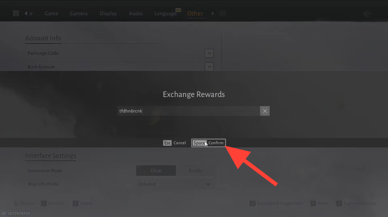Clear the exchange code with X button
Image resolution: width=388 pixels, height=217 pixels.
coord(265,111)
